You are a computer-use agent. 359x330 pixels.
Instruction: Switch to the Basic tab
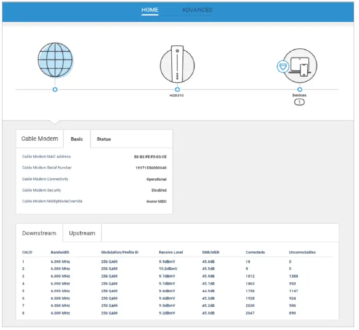pos(77,139)
